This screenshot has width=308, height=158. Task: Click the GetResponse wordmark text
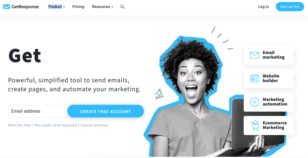coord(25,7)
